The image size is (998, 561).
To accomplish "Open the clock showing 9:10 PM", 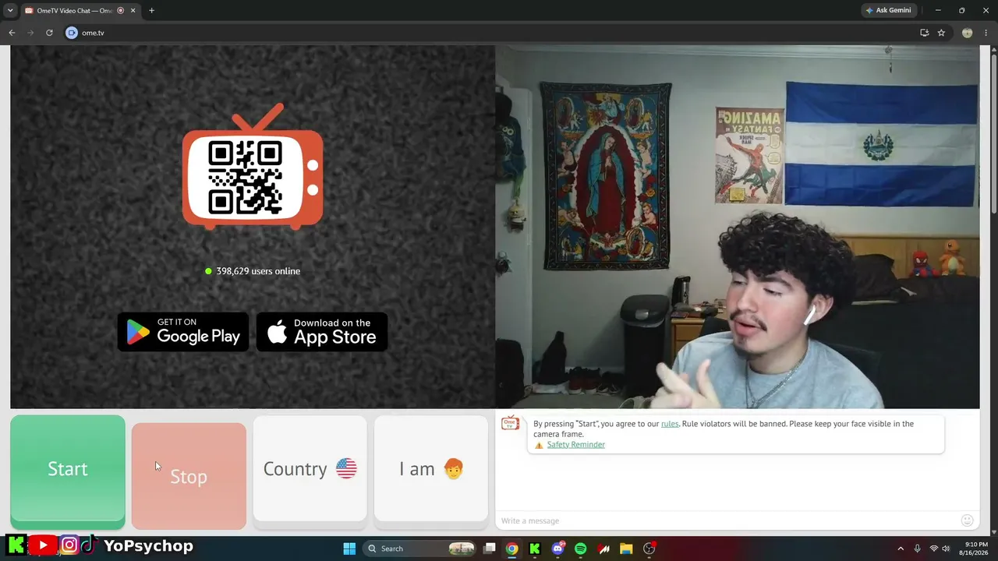I will point(975,549).
